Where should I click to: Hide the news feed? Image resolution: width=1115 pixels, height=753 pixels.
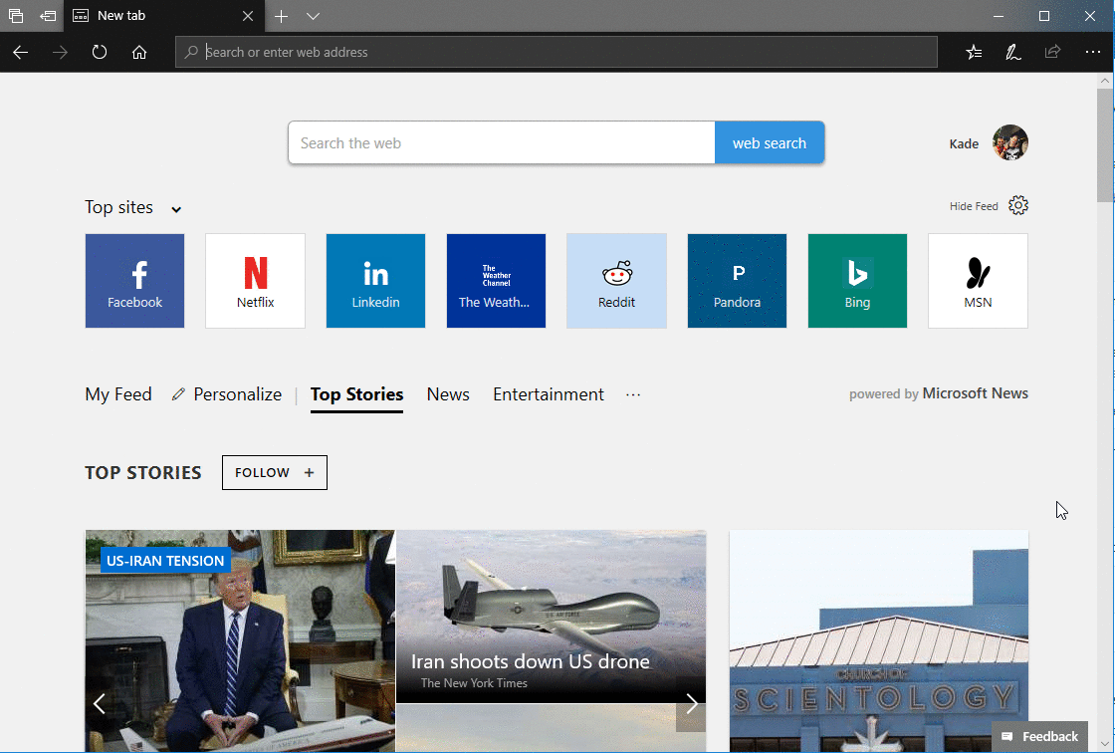[973, 206]
